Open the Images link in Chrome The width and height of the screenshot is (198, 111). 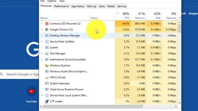click(193, 14)
